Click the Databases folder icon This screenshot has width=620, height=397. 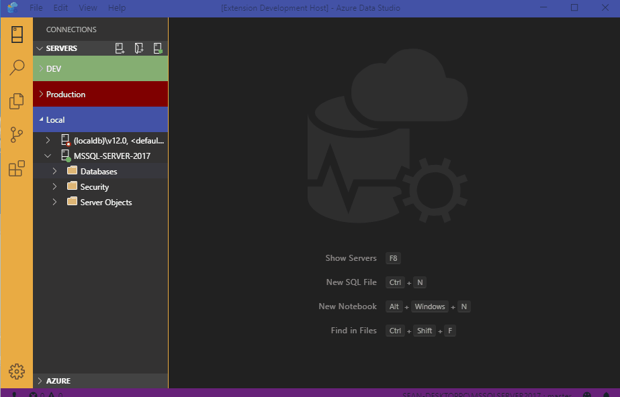[72, 170]
